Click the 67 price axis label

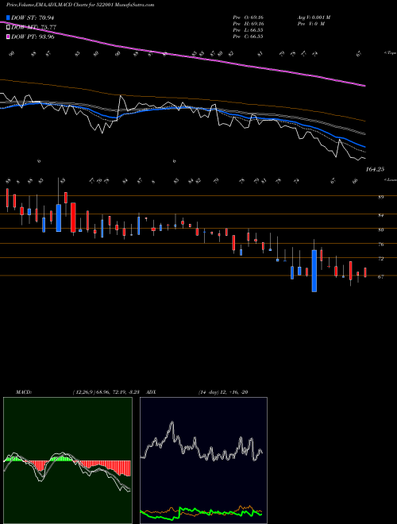click(380, 277)
